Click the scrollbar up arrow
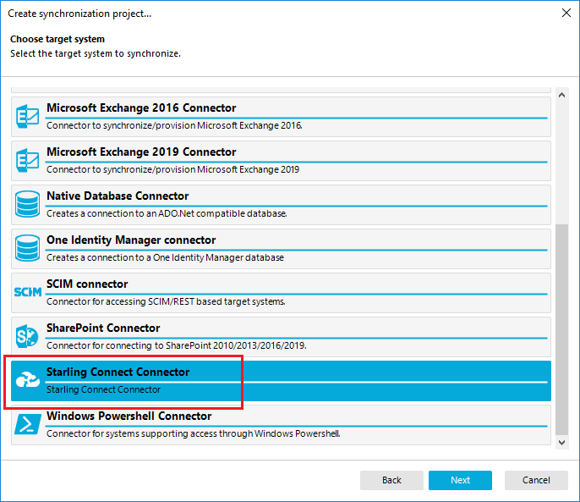This screenshot has height=502, width=580. coord(562,88)
